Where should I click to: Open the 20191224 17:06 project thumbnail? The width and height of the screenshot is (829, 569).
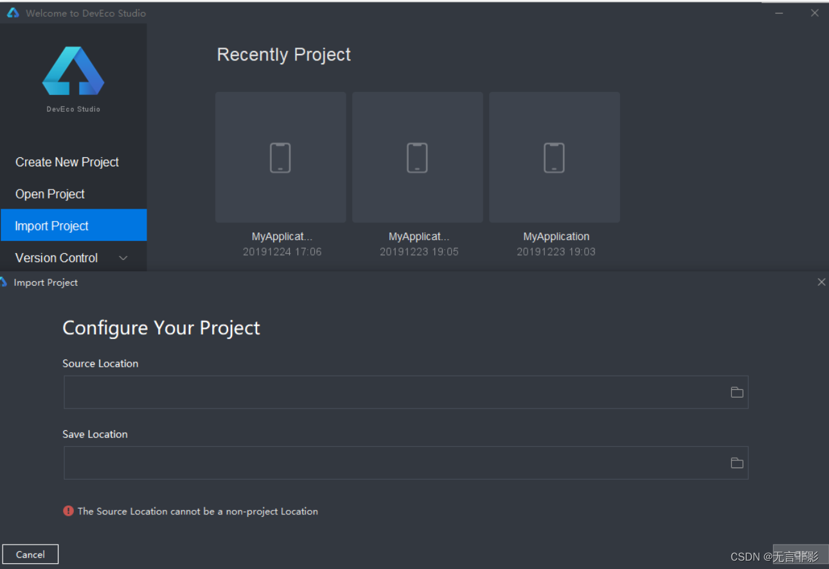[x=281, y=157]
